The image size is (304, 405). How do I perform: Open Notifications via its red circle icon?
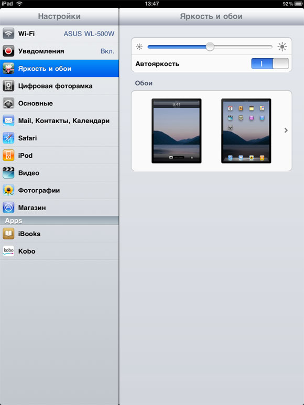8,51
